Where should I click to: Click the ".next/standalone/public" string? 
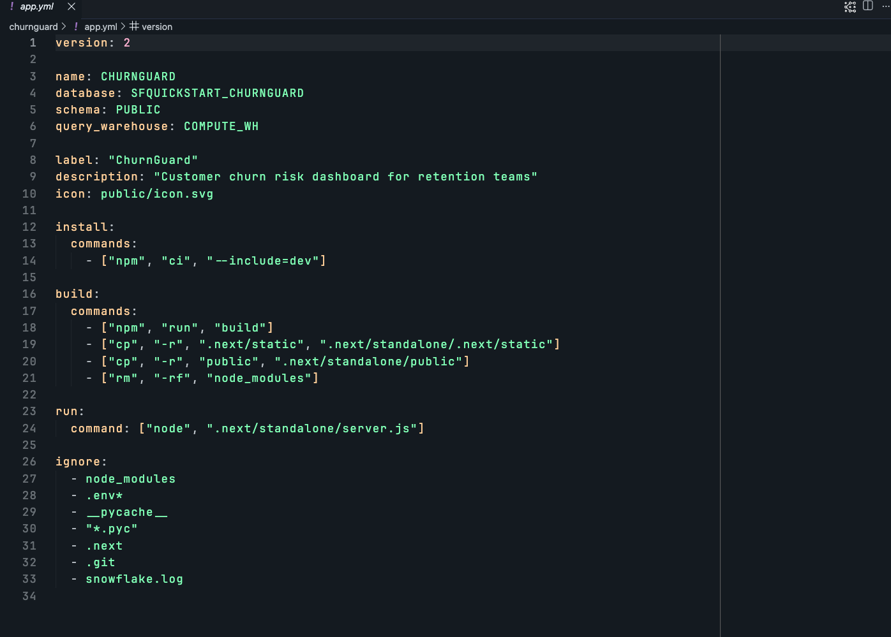point(368,362)
